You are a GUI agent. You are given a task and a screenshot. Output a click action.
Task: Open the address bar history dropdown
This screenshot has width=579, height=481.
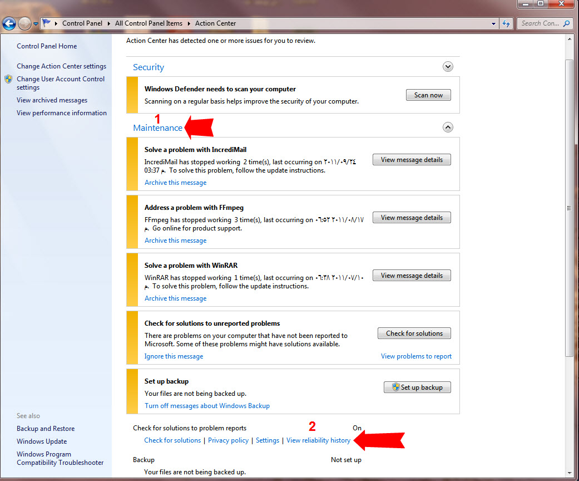(493, 24)
